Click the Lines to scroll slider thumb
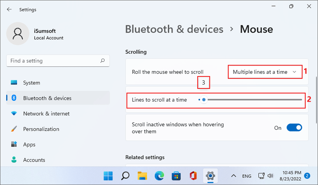The image size is (318, 185). point(204,100)
